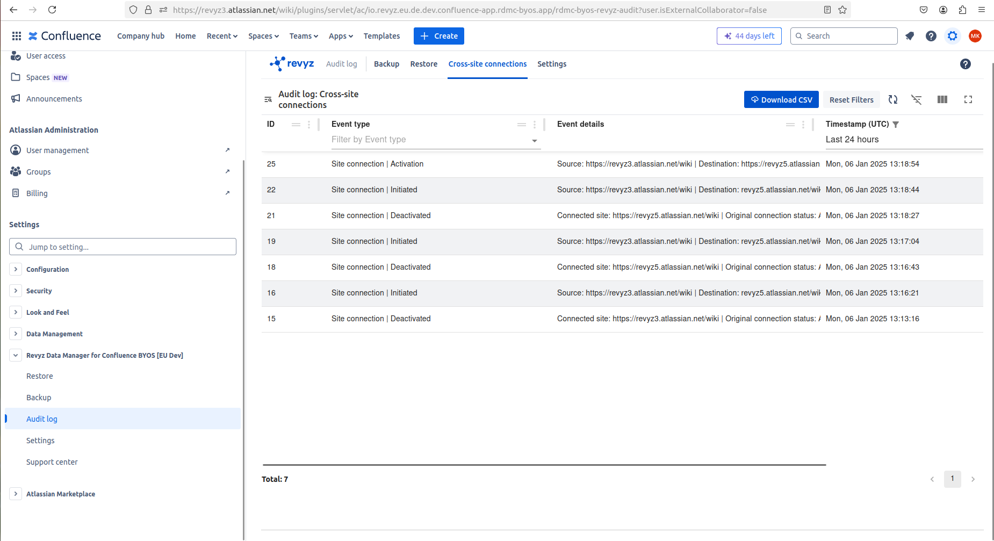This screenshot has width=994, height=541.
Task: Open Event details column actions menu
Action: [x=803, y=125]
